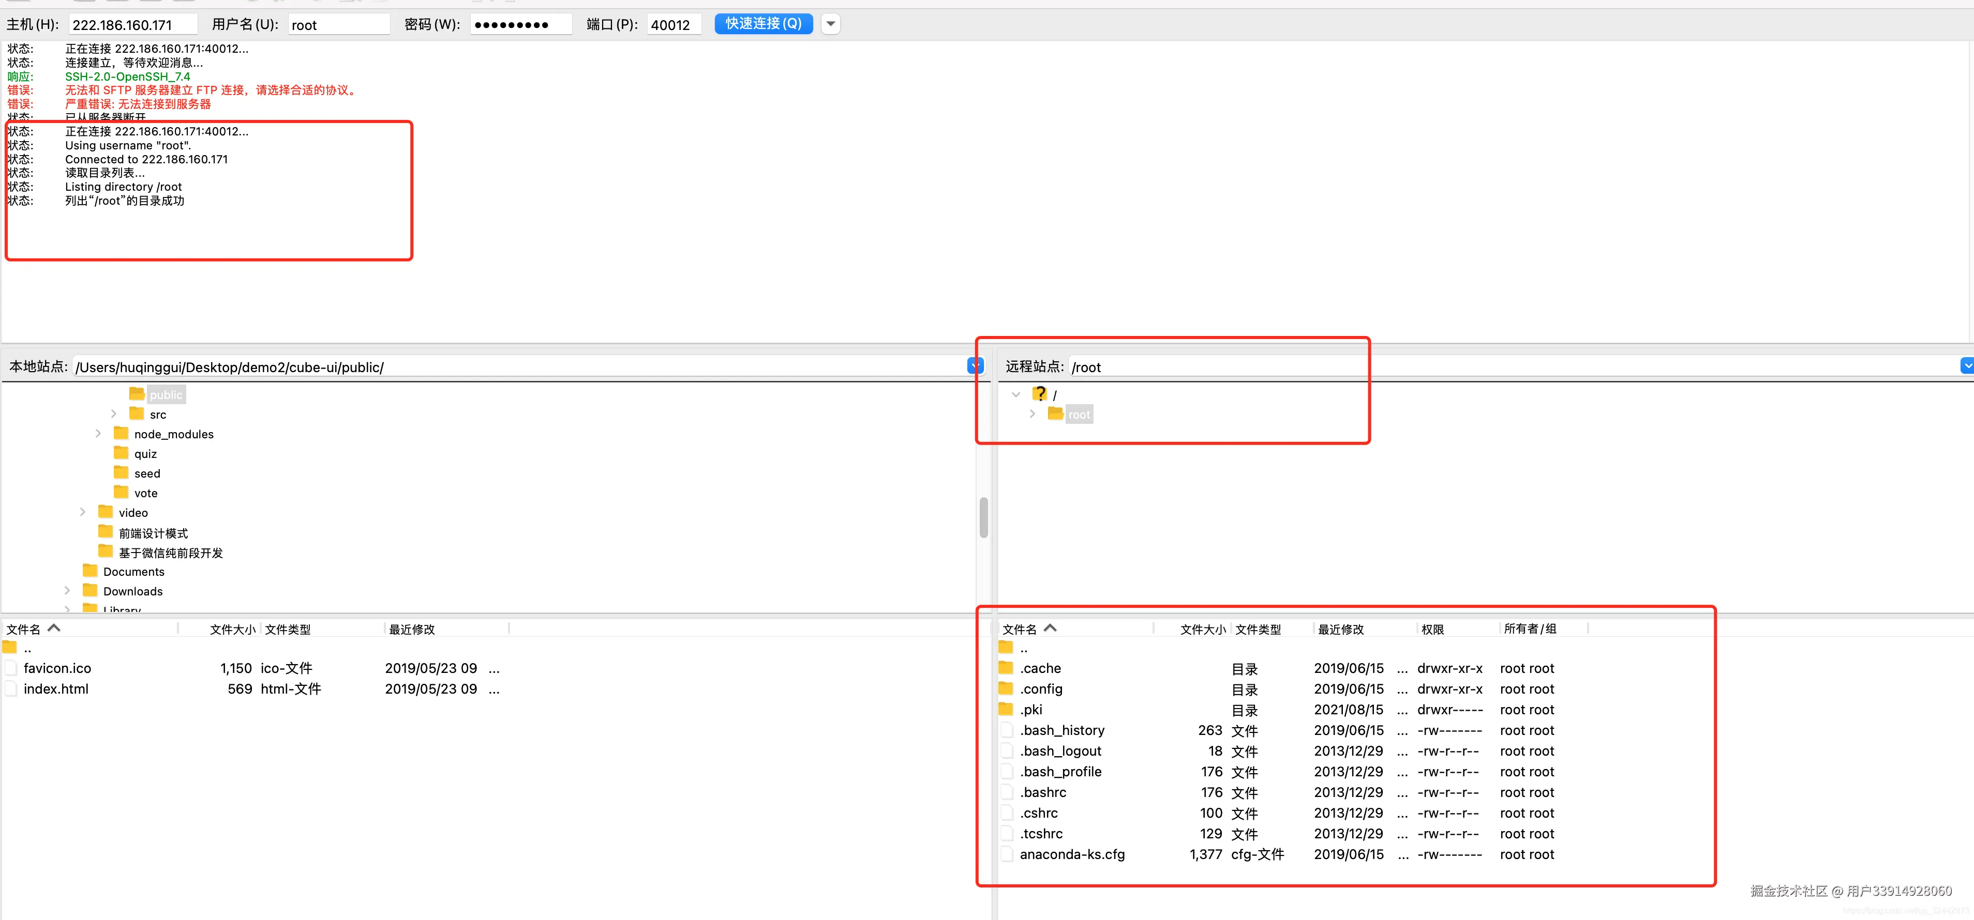Viewport: 1974px width, 920px height.
Task: Click the public folder icon in local tree
Action: [137, 394]
